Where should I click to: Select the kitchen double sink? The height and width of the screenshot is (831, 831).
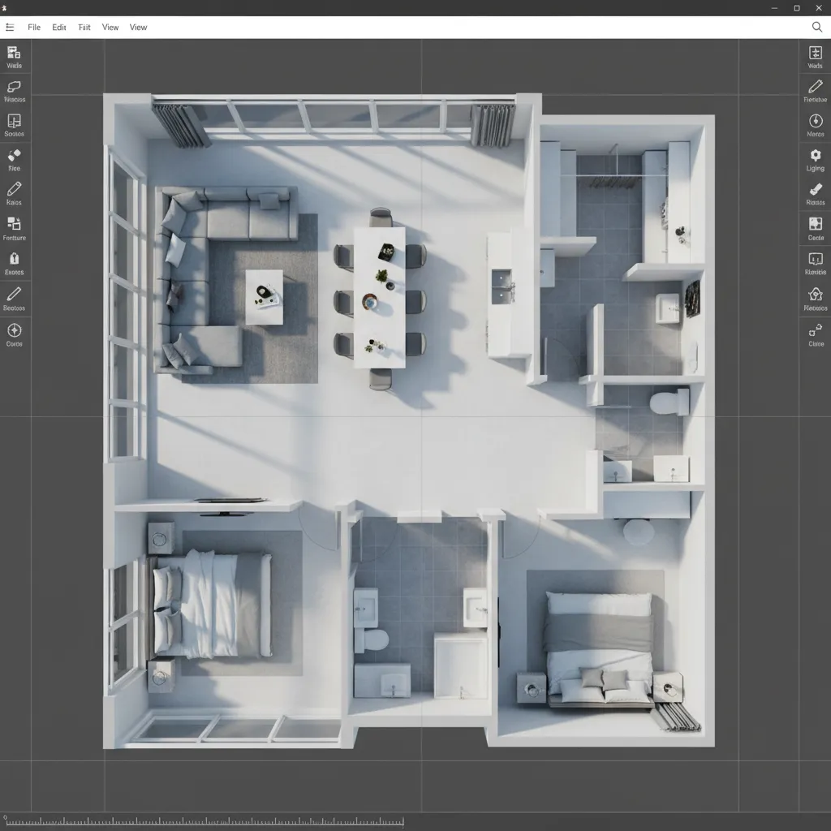coord(502,286)
